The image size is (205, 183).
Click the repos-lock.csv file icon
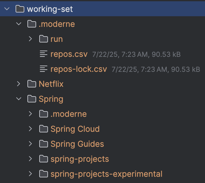44,69
